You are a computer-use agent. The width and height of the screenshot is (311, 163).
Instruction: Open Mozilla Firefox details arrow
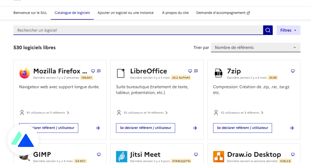point(98,128)
